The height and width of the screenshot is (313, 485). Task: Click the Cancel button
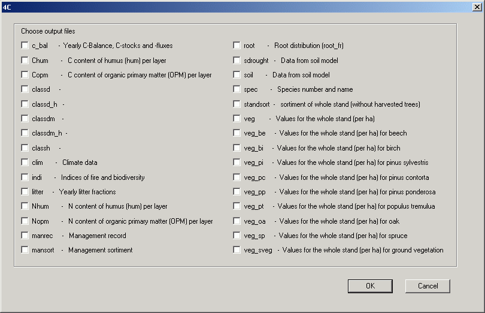click(428, 286)
